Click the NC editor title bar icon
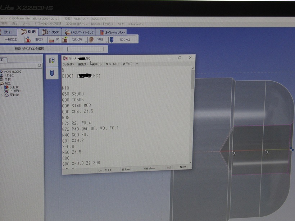The width and height of the screenshot is (295, 221). (x=65, y=59)
